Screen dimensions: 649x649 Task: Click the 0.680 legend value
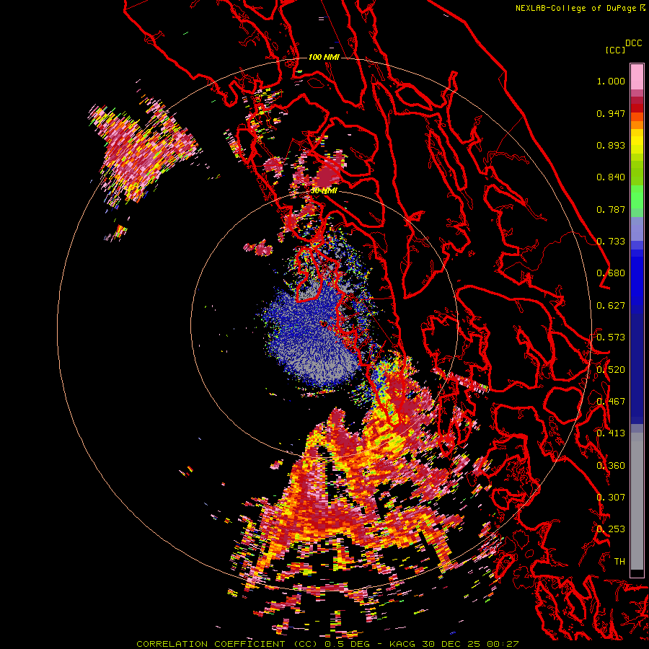click(611, 273)
